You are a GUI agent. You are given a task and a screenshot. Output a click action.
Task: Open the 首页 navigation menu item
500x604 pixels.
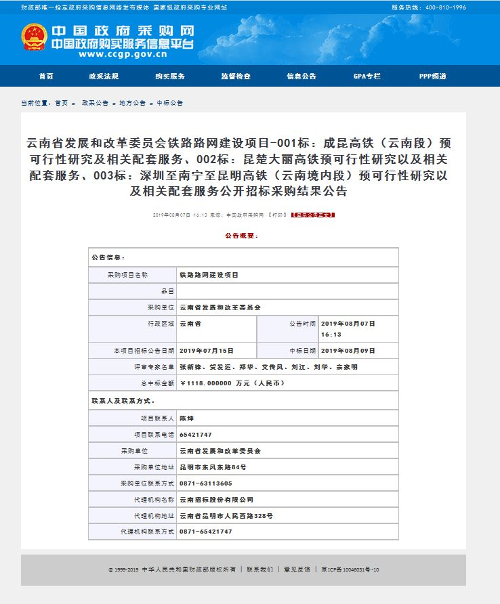46,77
